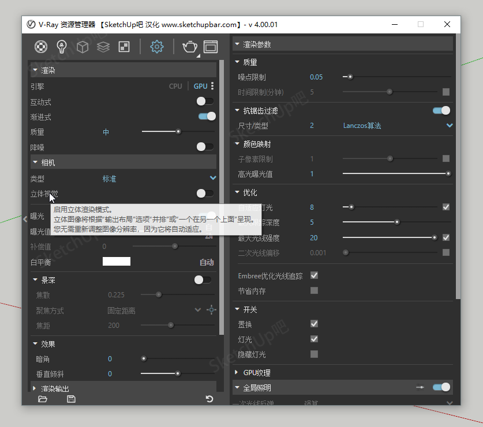Select the GPU render engine
The width and height of the screenshot is (483, 427).
pyautogui.click(x=200, y=86)
